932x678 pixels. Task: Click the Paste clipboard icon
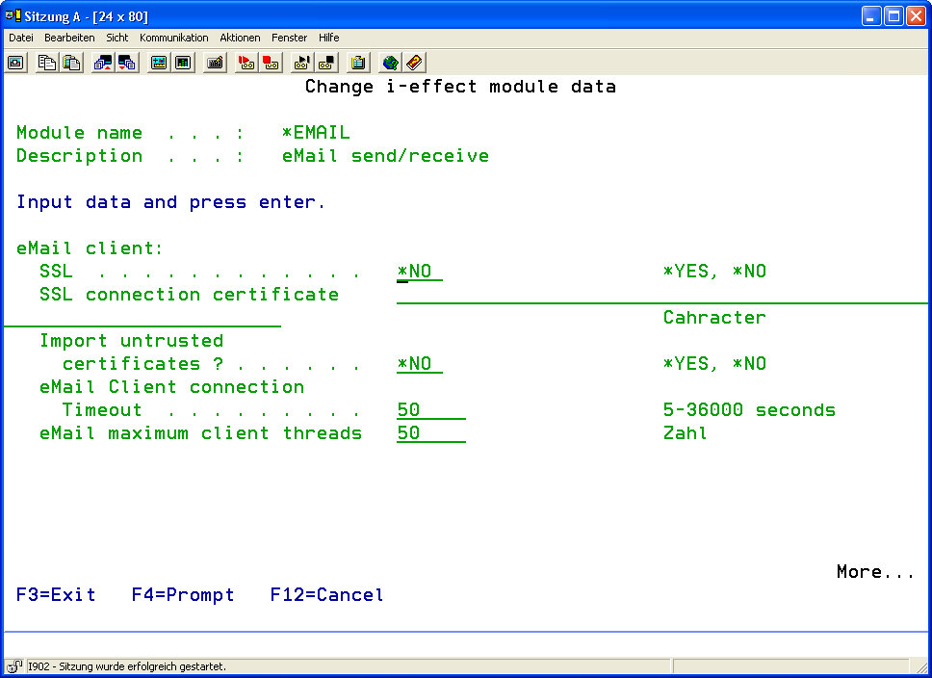click(x=71, y=63)
